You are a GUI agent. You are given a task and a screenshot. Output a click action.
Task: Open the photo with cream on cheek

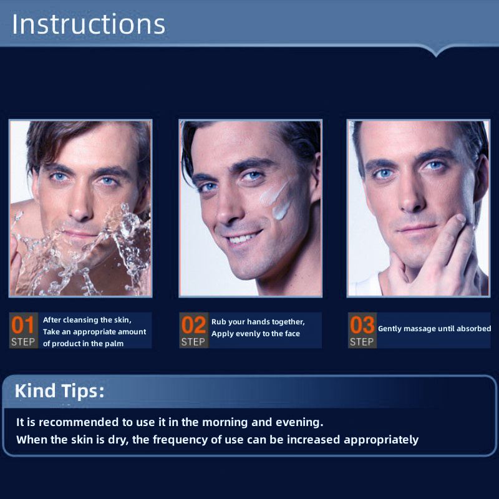[251, 208]
